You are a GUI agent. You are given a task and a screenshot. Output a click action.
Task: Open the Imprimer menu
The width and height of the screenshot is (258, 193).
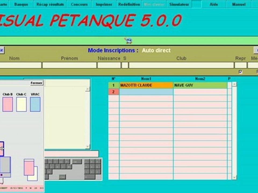click(104, 4)
